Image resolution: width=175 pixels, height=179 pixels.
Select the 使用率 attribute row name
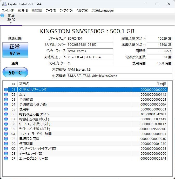click(x=24, y=109)
